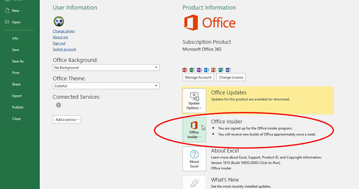This screenshot has height=189, width=359.
Task: Click the soccer ball profile photo
Action: [59, 21]
